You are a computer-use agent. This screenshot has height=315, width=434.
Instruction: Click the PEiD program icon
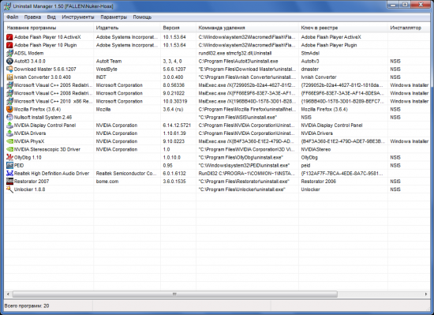(9, 166)
